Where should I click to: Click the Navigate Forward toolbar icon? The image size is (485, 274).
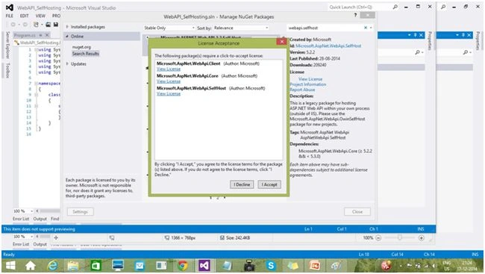point(25,24)
